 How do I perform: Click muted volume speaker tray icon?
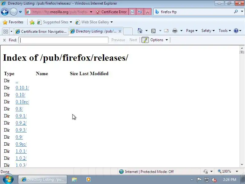tap(214, 180)
